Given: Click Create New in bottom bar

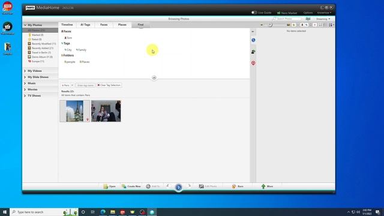Looking at the screenshot, I should [131, 187].
